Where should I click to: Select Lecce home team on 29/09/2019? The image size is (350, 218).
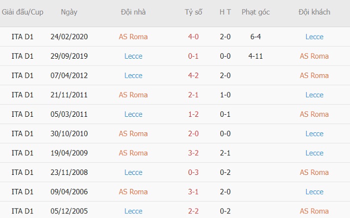pos(133,56)
